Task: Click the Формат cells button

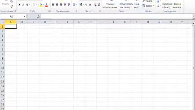Action: click(x=148, y=6)
